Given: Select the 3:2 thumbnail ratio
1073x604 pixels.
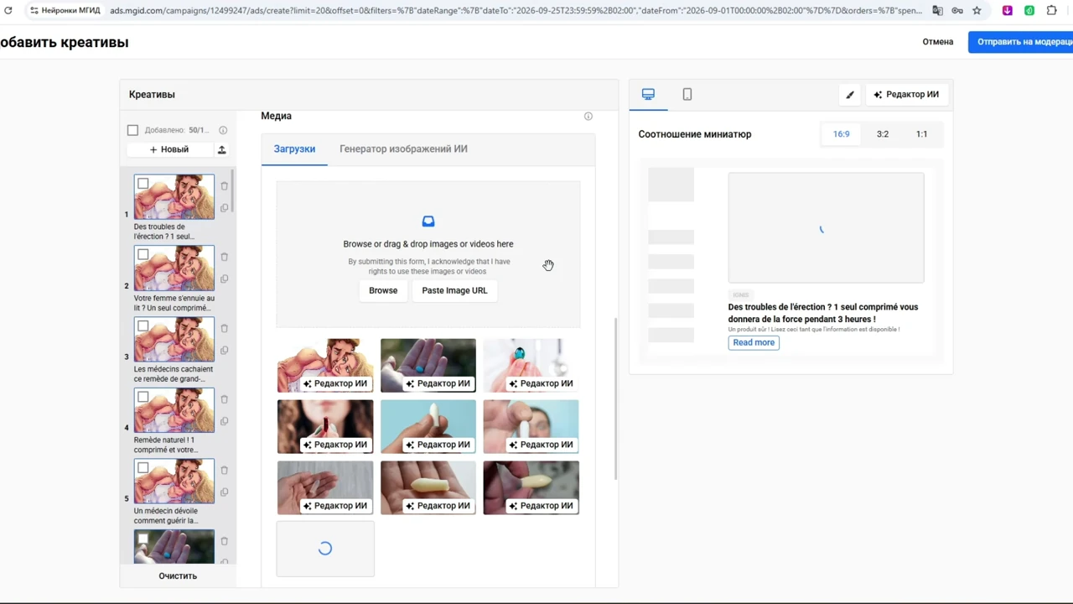Looking at the screenshot, I should click(883, 134).
